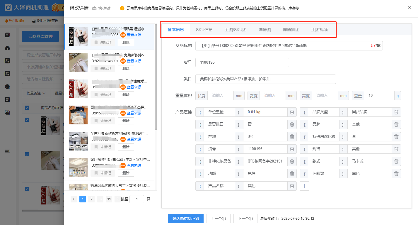Toggle 未标记 on the 酷丹 D302 item
The width and height of the screenshot is (418, 225).
(103, 43)
